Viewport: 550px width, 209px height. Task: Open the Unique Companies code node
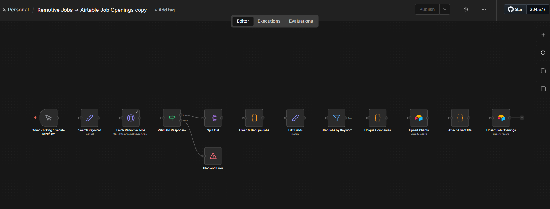[378, 118]
